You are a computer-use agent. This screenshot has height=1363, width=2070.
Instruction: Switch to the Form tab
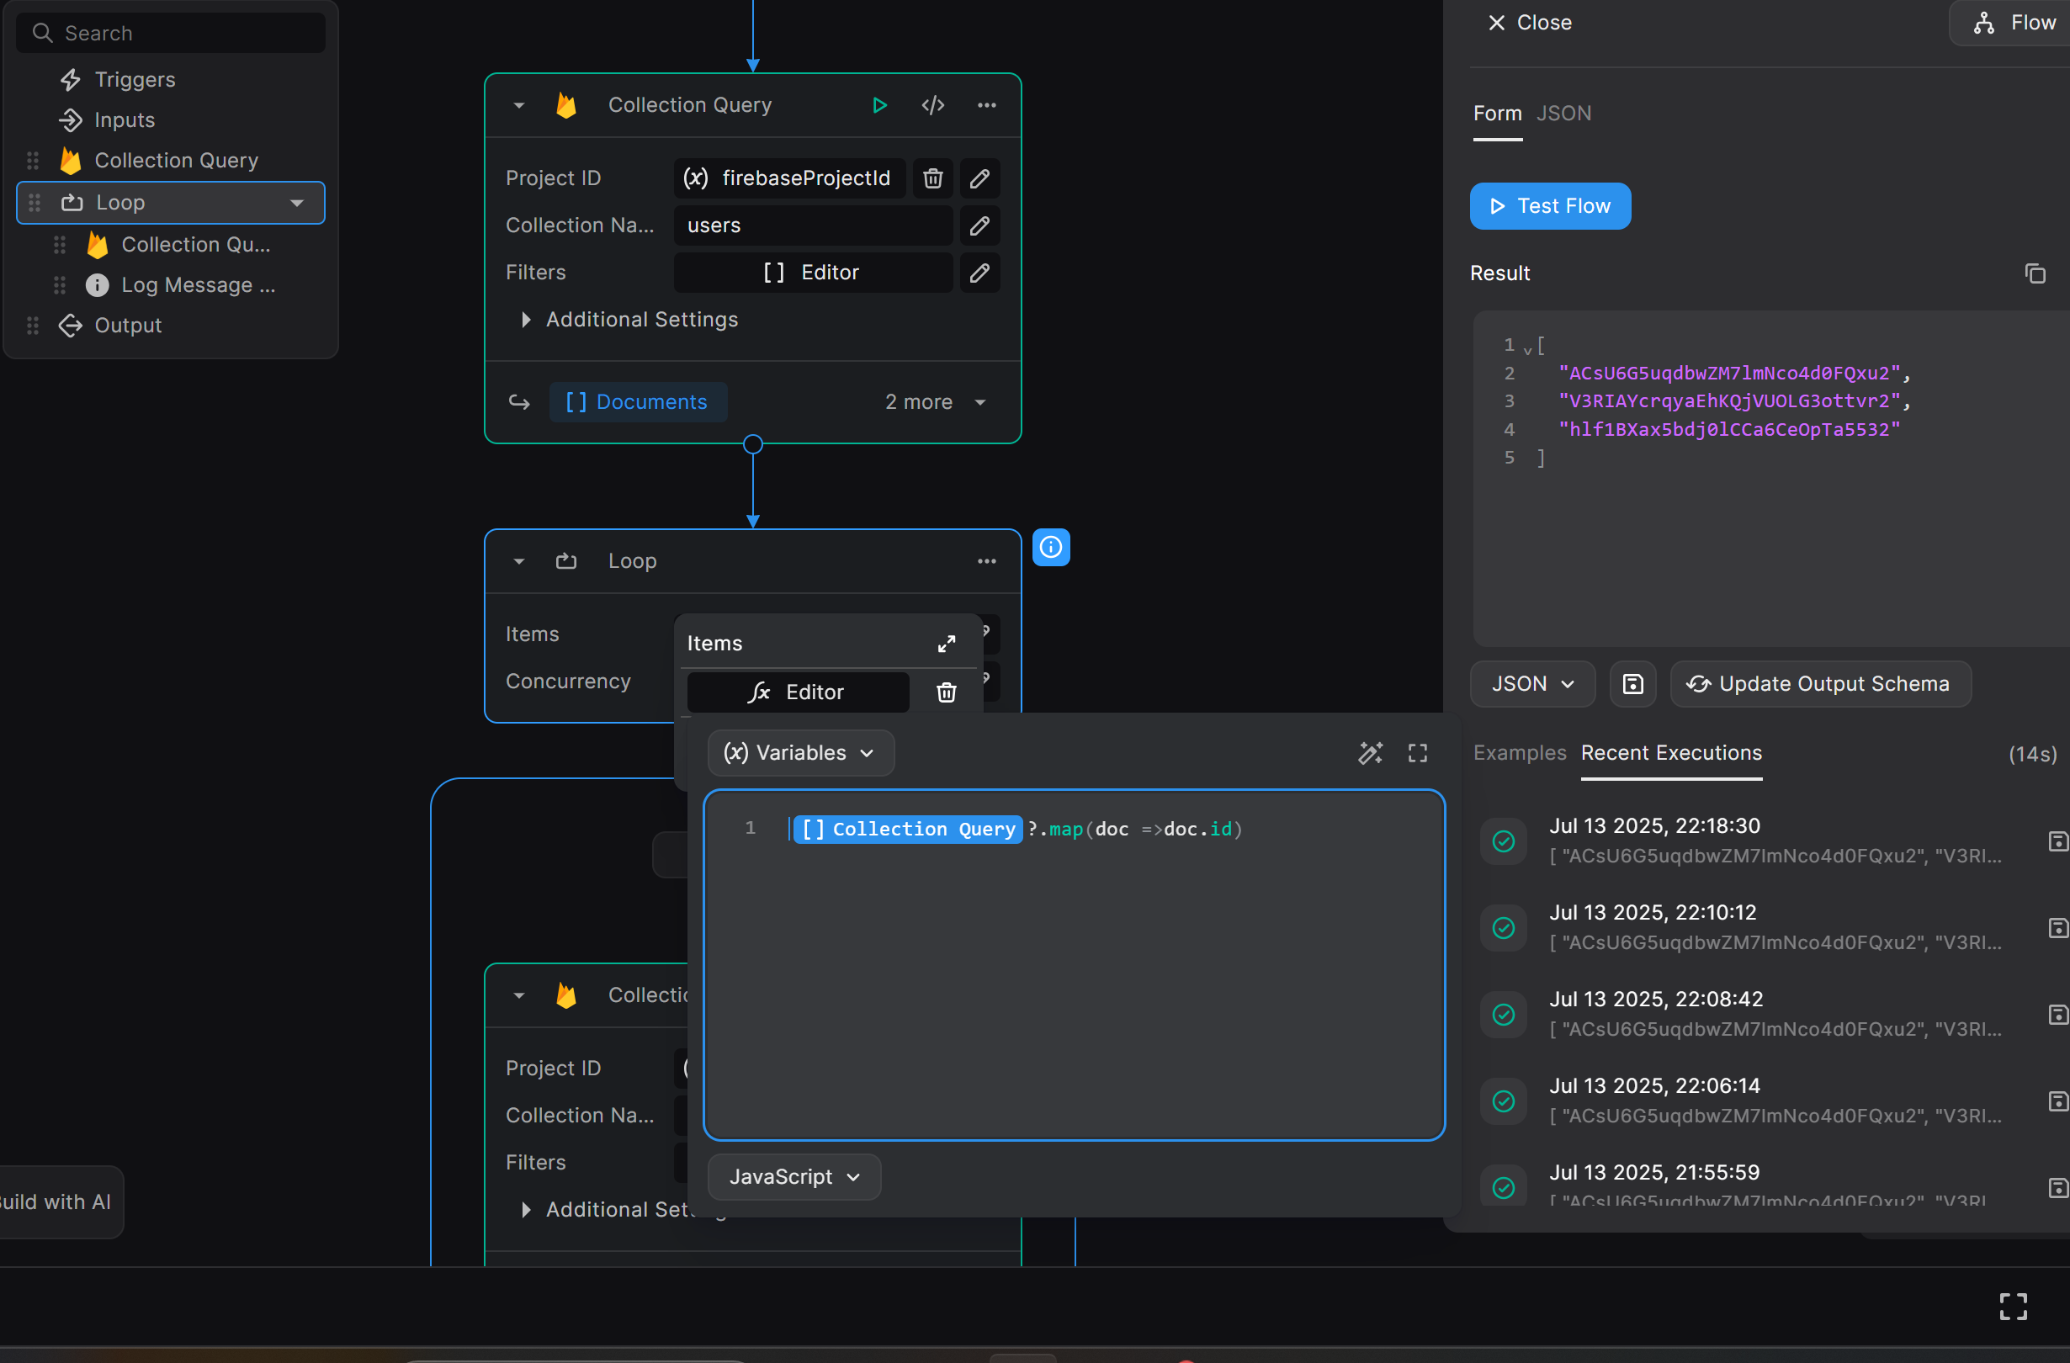click(x=1497, y=114)
